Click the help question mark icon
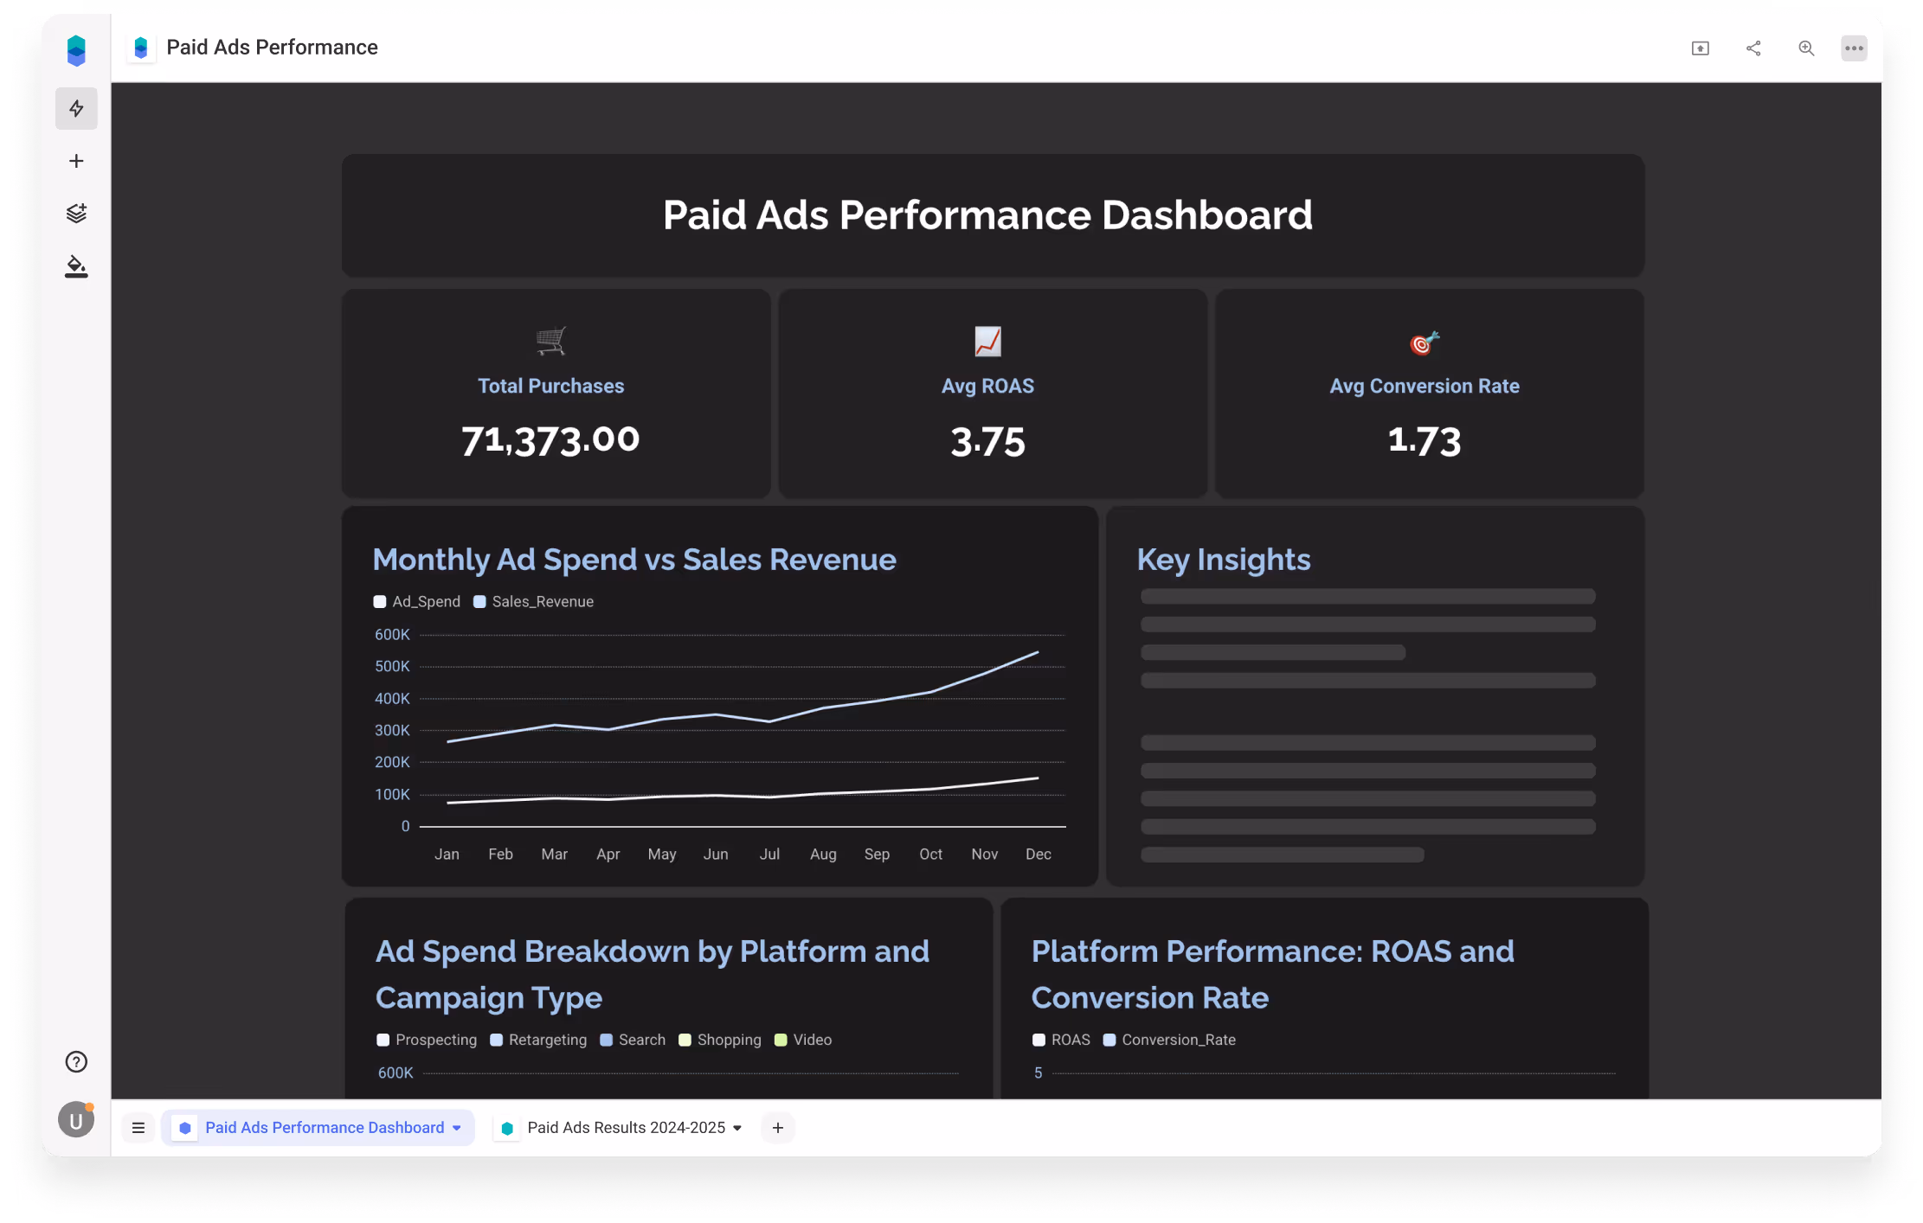Viewport: 1923px width, 1223px height. pos(76,1062)
